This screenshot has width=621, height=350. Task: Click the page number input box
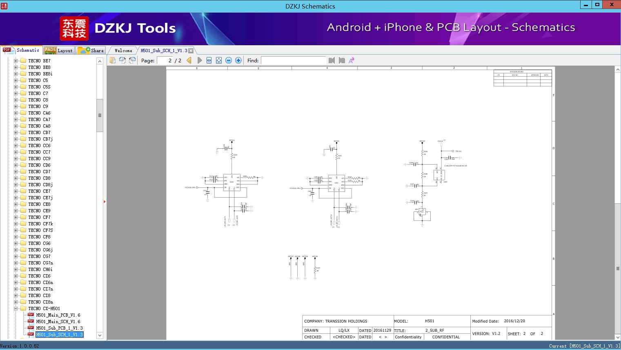point(165,60)
